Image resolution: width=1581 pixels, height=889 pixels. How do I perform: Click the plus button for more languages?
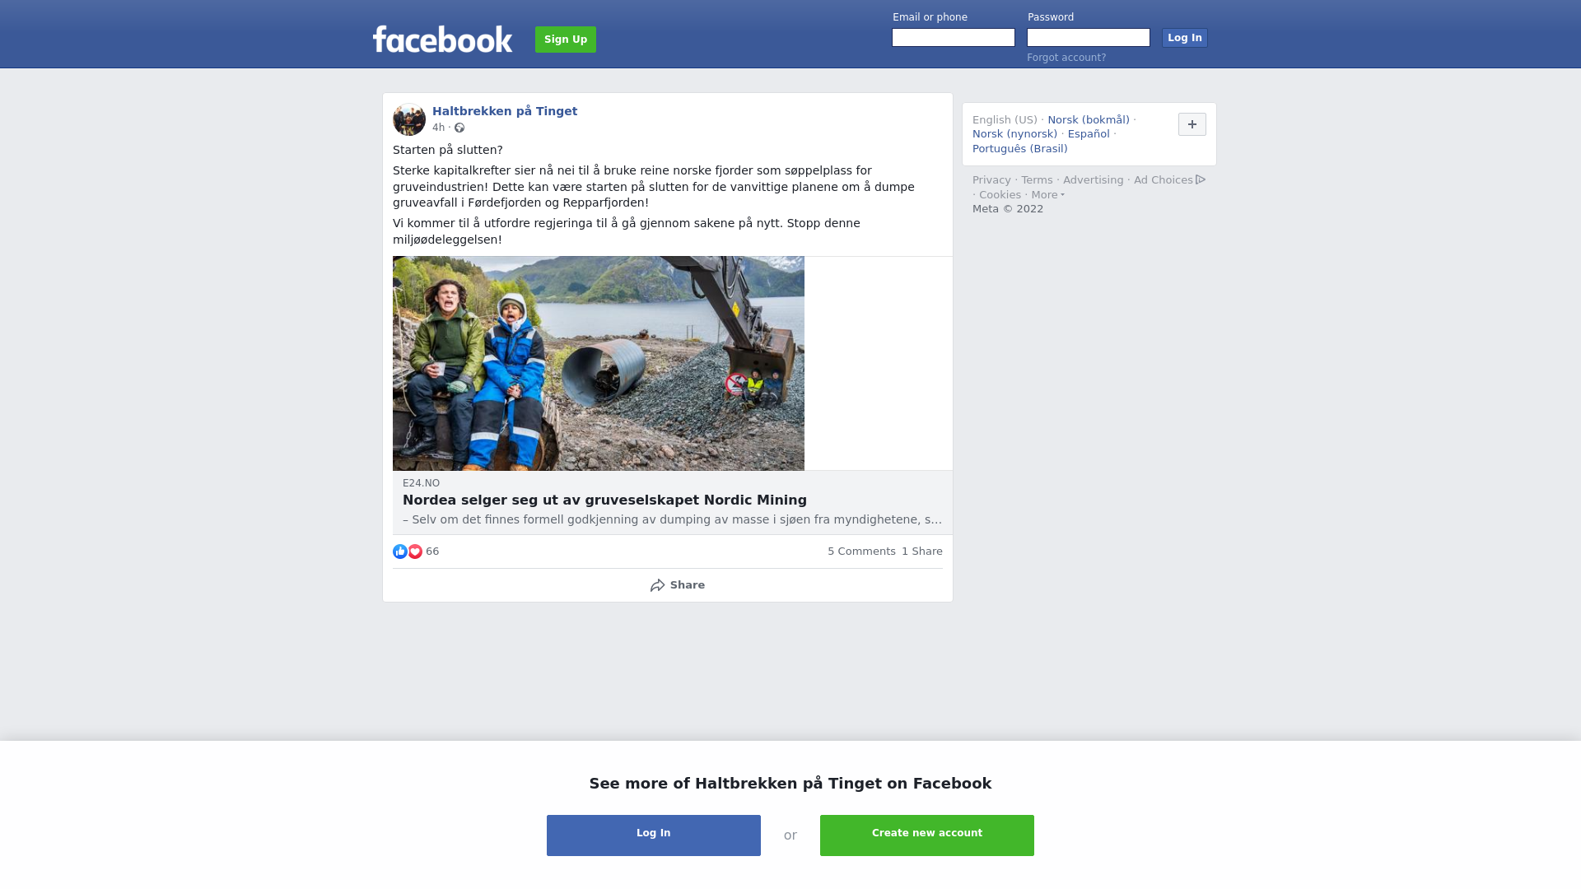click(x=1192, y=124)
